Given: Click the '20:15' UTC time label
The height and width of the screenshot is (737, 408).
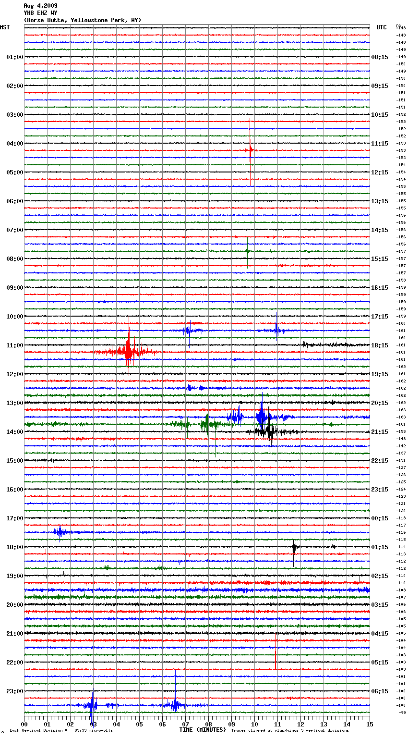Looking at the screenshot, I should click(380, 403).
